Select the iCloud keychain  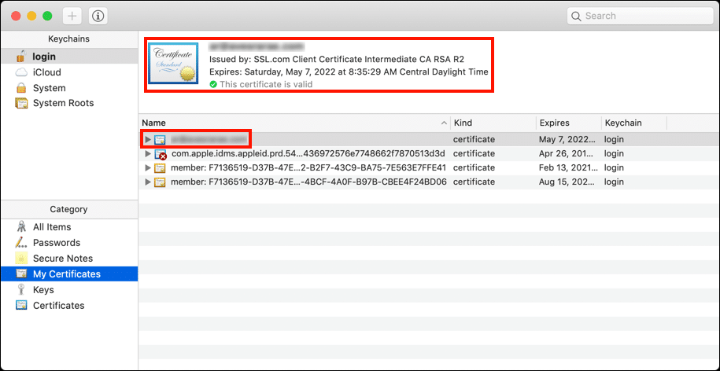click(x=46, y=72)
